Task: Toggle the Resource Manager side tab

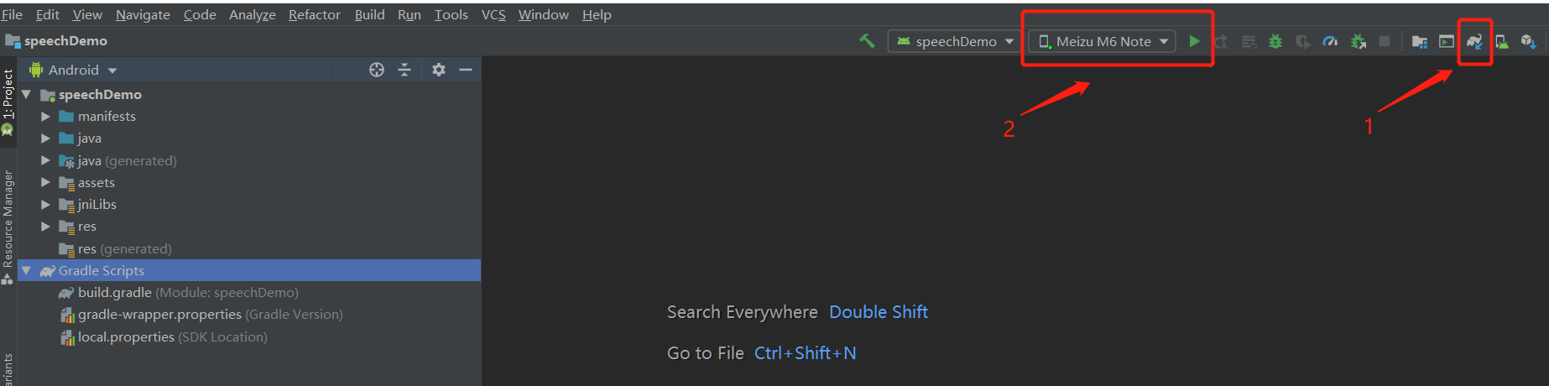Action: [x=8, y=220]
